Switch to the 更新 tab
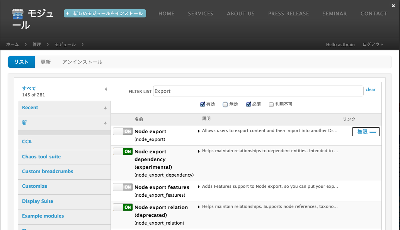 point(46,62)
